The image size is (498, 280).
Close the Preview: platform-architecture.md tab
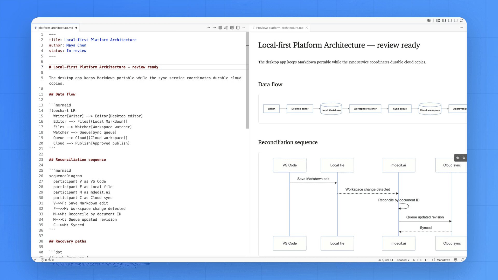click(x=307, y=28)
